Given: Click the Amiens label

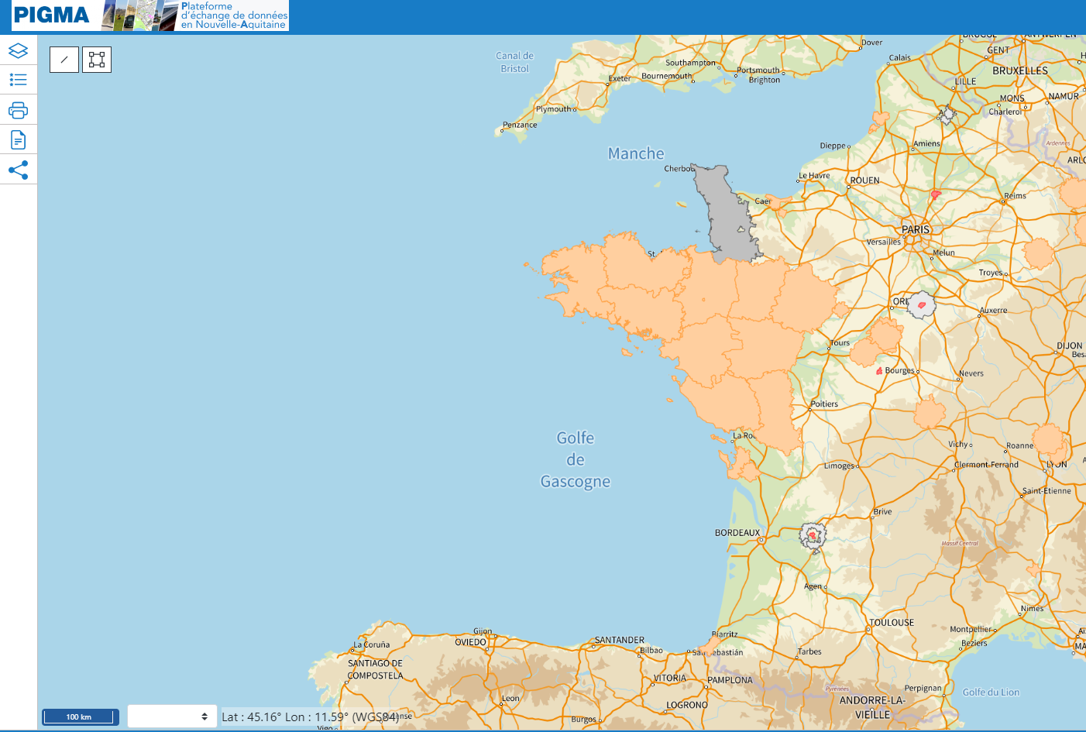Looking at the screenshot, I should click(x=926, y=144).
